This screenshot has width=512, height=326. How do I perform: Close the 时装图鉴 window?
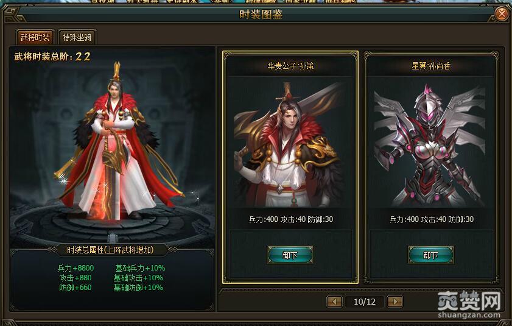click(x=501, y=14)
